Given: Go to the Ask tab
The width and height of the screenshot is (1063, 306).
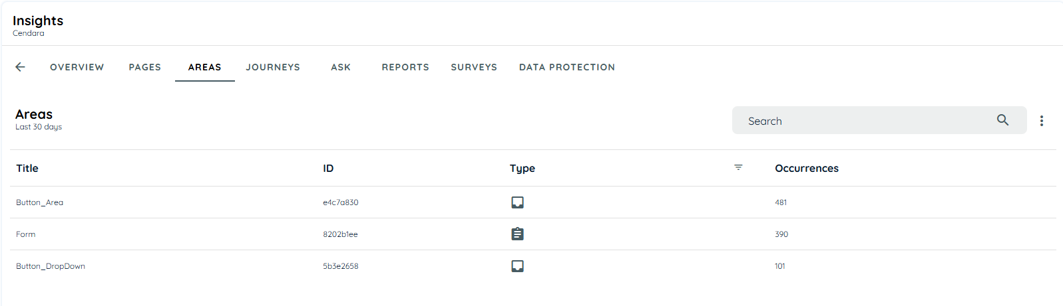Looking at the screenshot, I should pyautogui.click(x=341, y=67).
